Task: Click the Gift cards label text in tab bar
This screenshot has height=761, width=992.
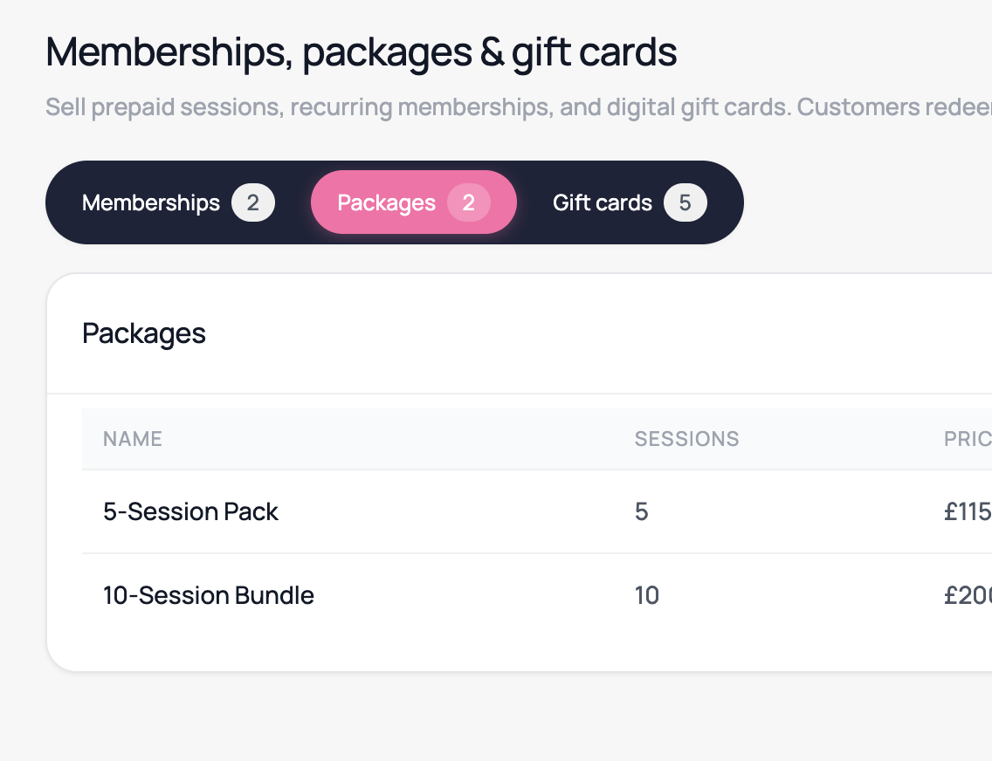Action: [603, 202]
